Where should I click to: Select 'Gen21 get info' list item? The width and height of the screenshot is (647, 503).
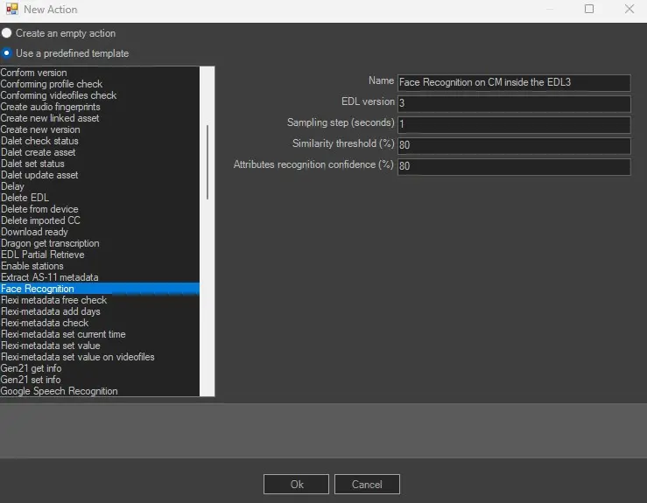click(x=31, y=368)
